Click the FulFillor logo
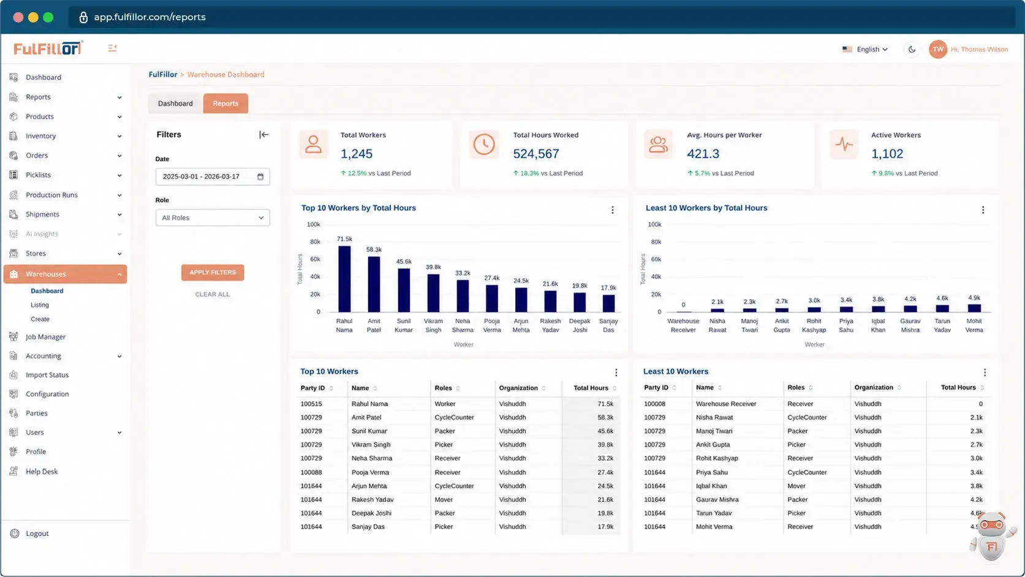This screenshot has width=1025, height=577. click(48, 48)
